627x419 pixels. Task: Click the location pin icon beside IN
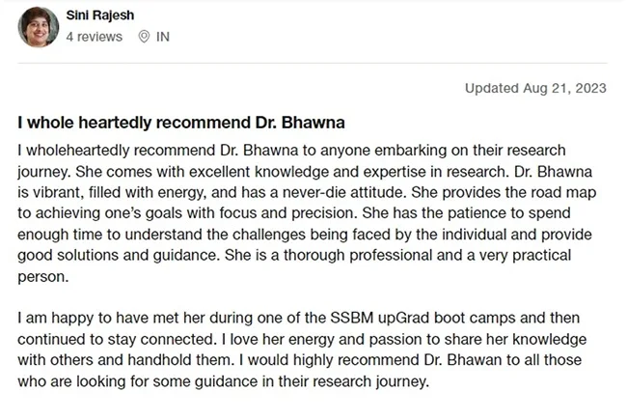144,37
